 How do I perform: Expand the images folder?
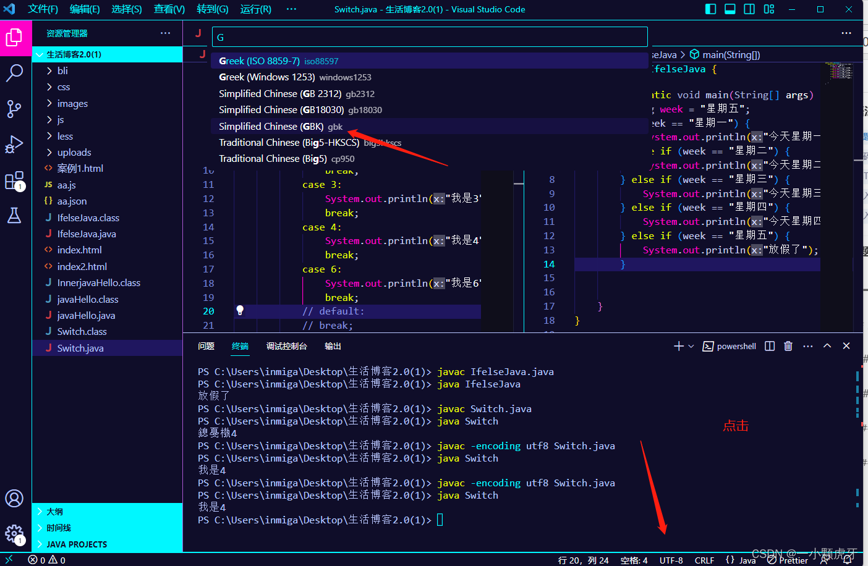click(107, 103)
